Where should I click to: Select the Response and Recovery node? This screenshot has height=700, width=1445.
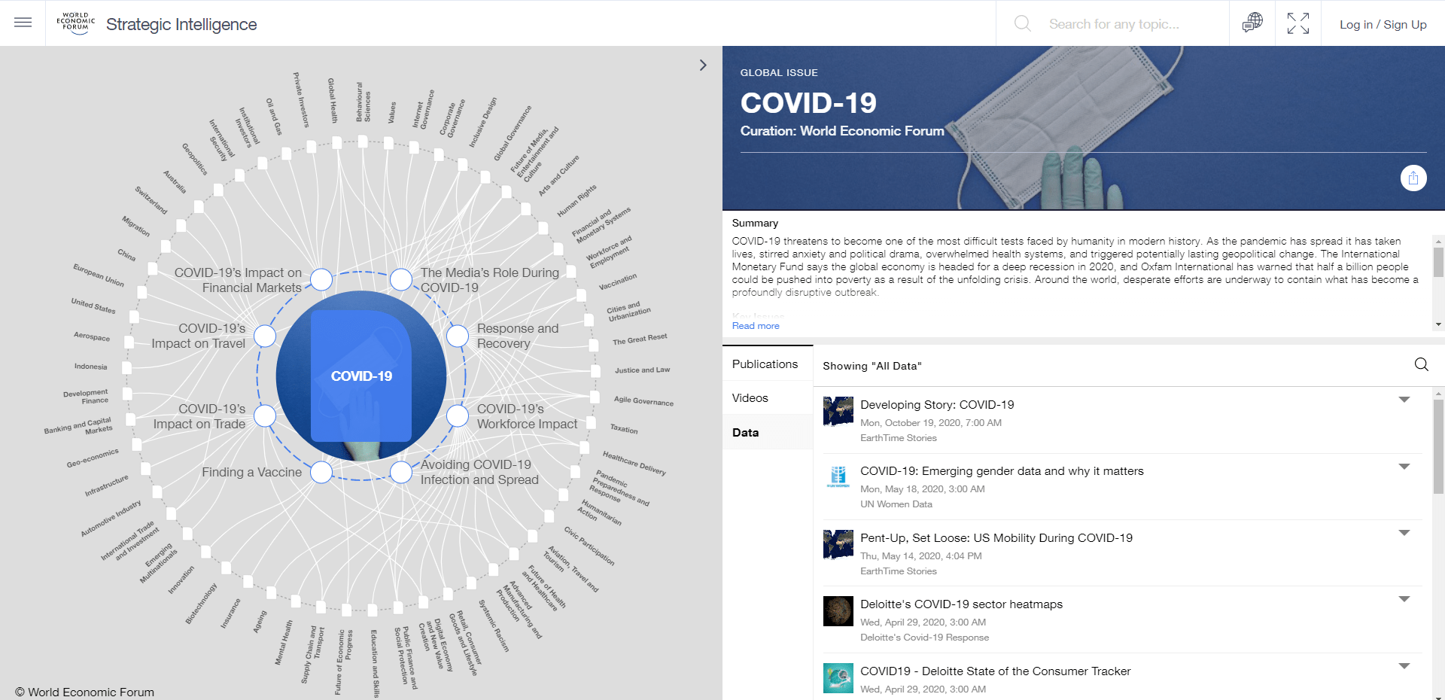point(458,336)
